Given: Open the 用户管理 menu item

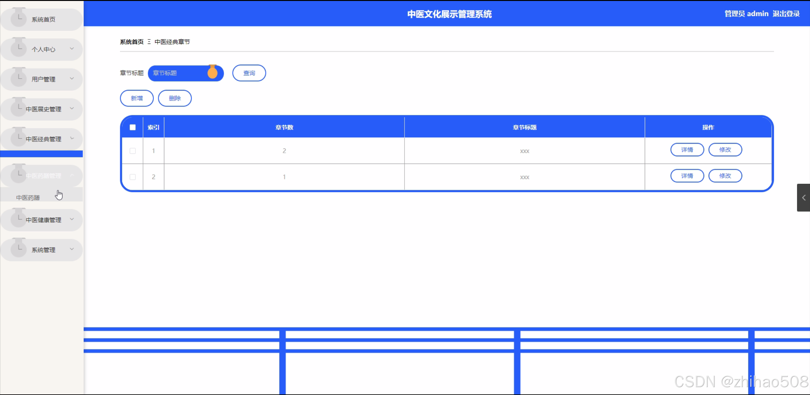Looking at the screenshot, I should 43,79.
